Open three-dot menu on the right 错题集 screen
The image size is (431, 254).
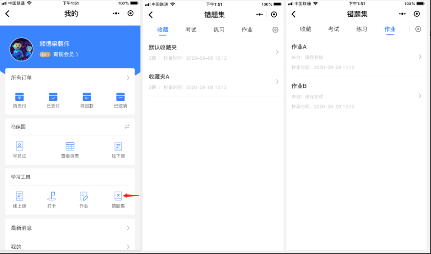(402, 14)
